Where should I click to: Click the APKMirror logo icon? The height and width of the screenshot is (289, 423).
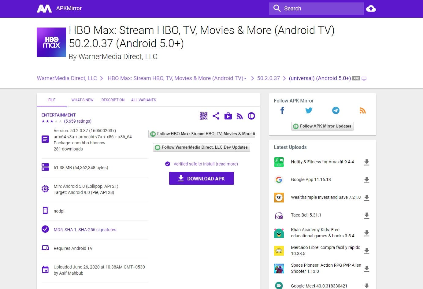[44, 9]
